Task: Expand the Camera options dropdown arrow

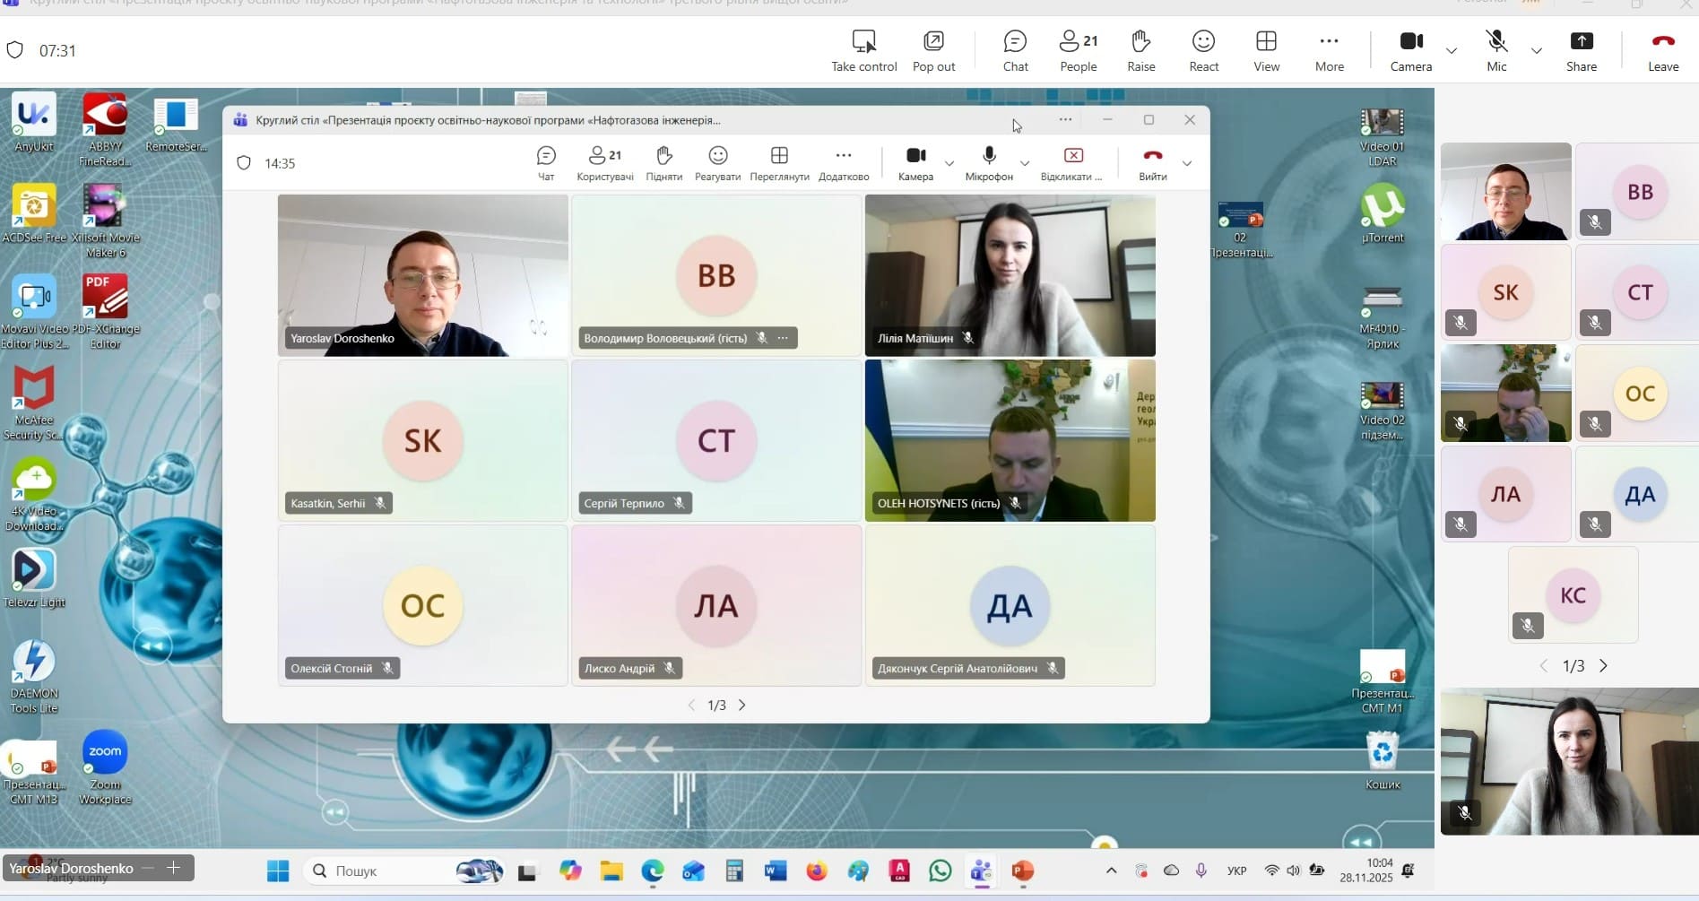Action: (1452, 50)
